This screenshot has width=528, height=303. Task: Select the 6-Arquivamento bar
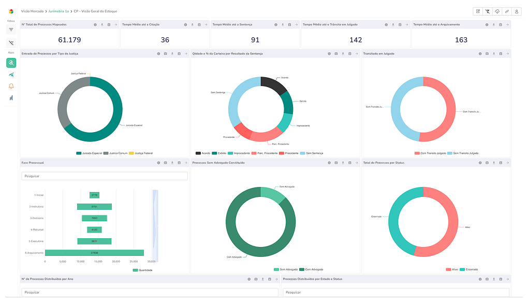(94, 253)
